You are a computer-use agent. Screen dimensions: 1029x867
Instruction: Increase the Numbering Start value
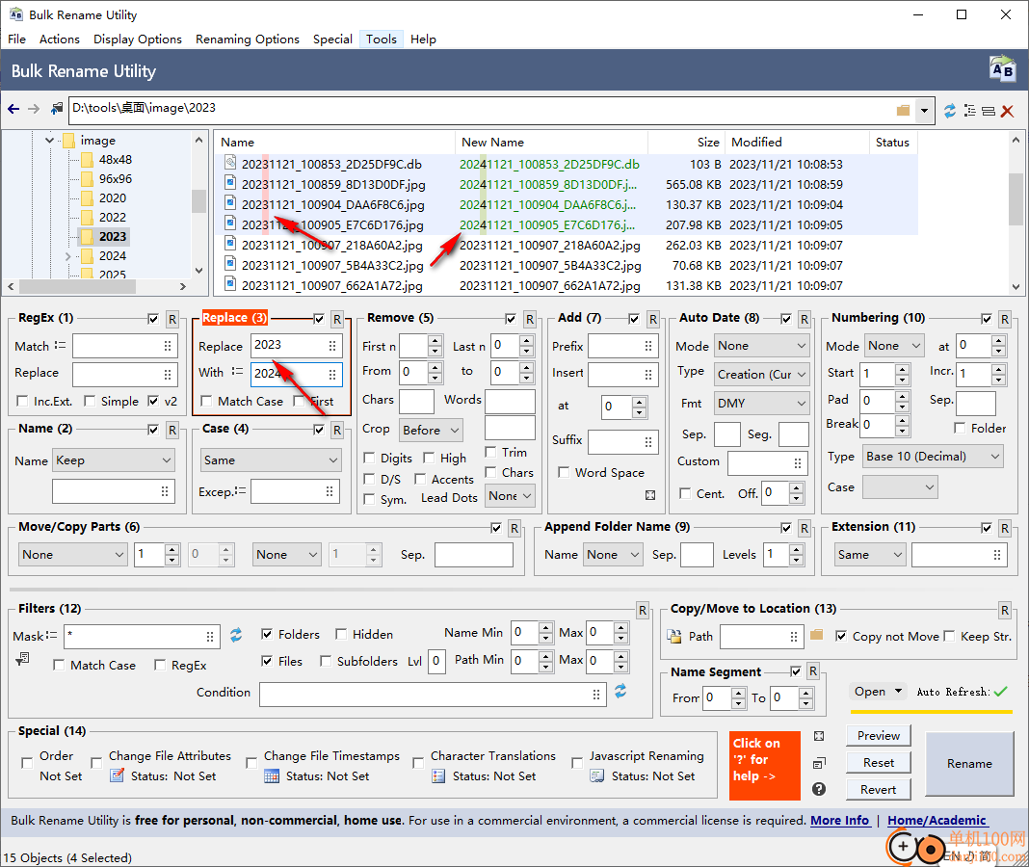[903, 370]
